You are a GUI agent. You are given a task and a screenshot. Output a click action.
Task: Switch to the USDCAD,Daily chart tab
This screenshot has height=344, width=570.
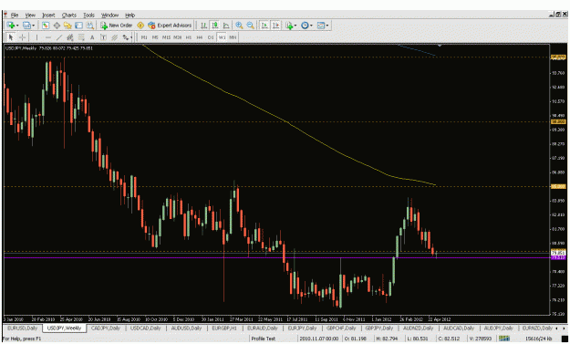(145, 328)
